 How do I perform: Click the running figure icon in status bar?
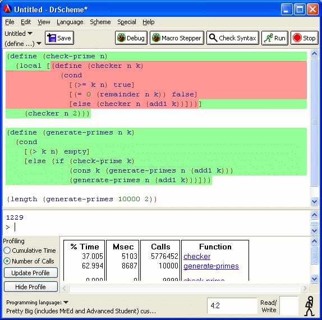[310, 306]
